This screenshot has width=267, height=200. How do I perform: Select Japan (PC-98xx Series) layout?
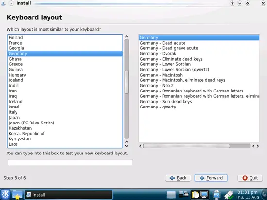point(65,123)
